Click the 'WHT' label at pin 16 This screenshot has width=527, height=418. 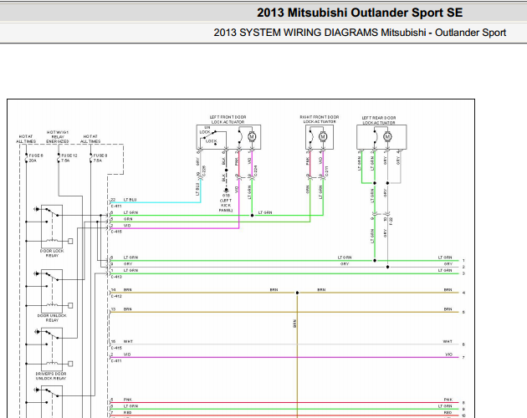[128, 341]
